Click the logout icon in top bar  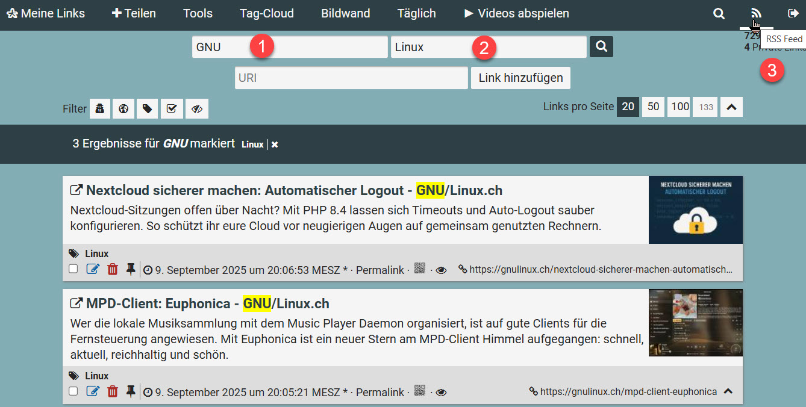pos(793,13)
